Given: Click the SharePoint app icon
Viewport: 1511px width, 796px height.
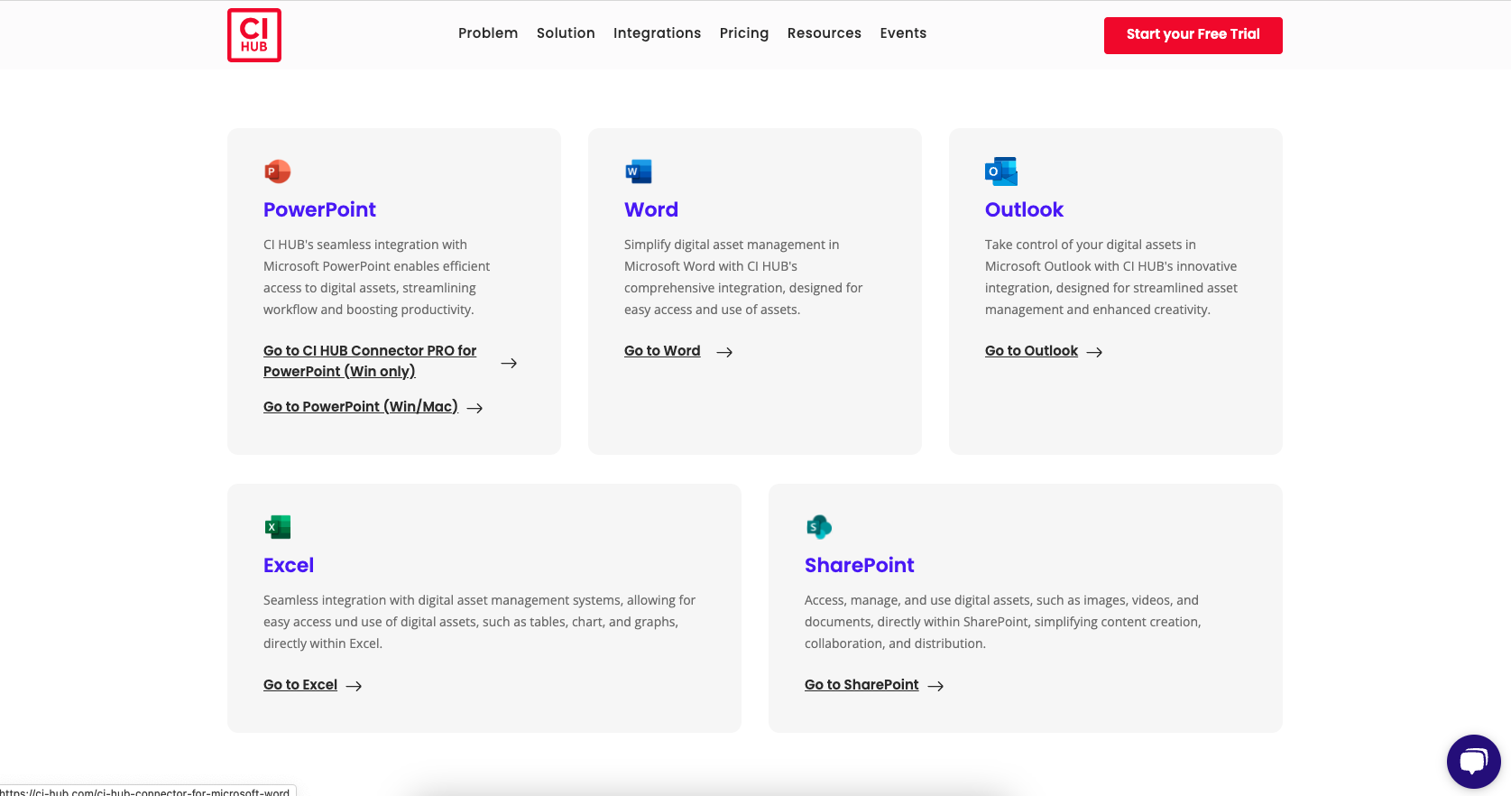Looking at the screenshot, I should [x=818, y=527].
